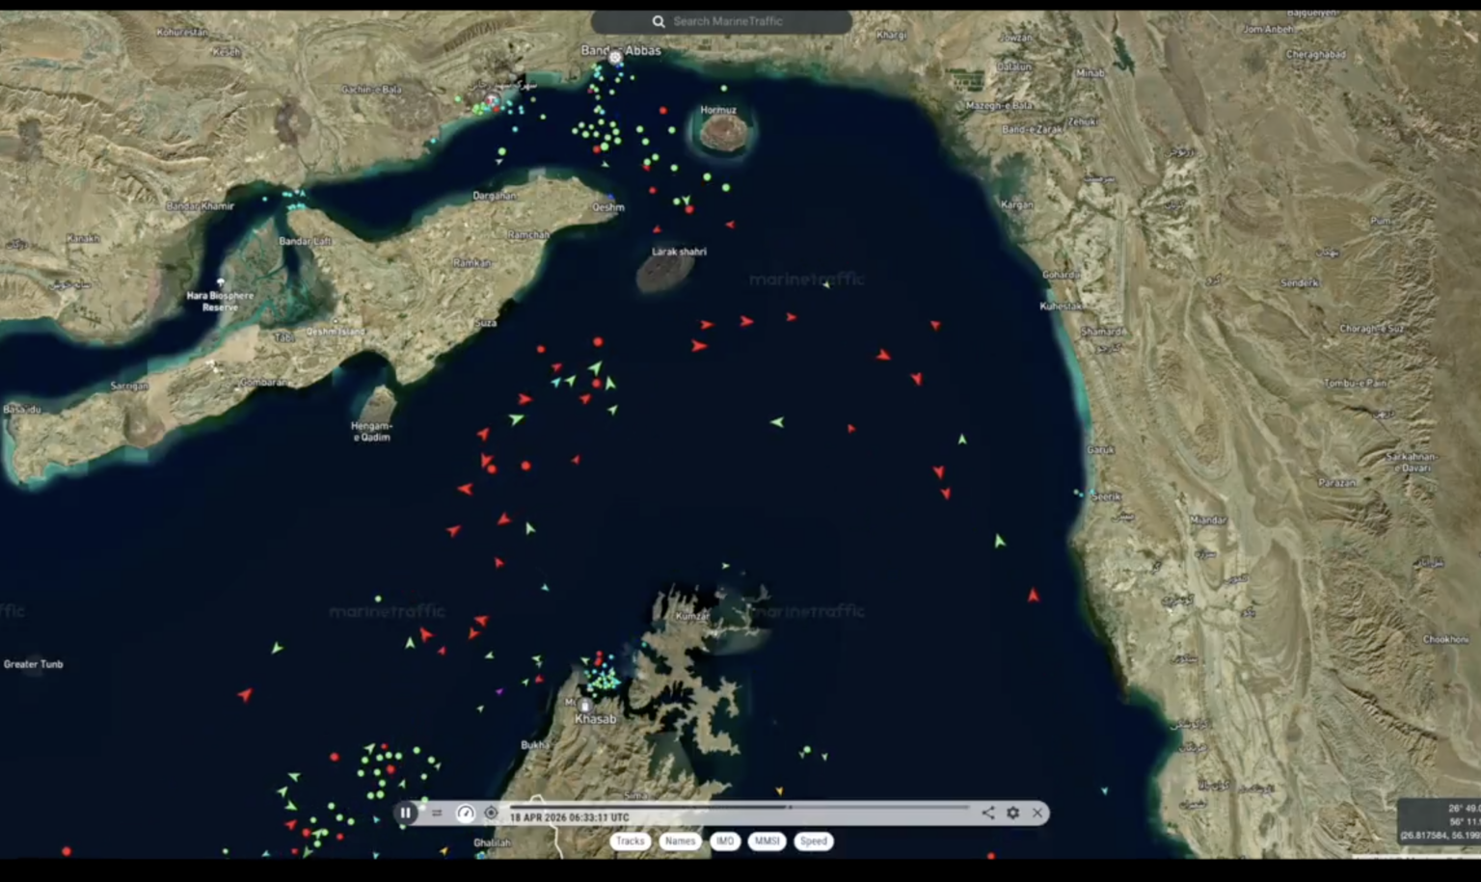The image size is (1481, 882).
Task: Close the playback control bar
Action: [x=1037, y=813]
